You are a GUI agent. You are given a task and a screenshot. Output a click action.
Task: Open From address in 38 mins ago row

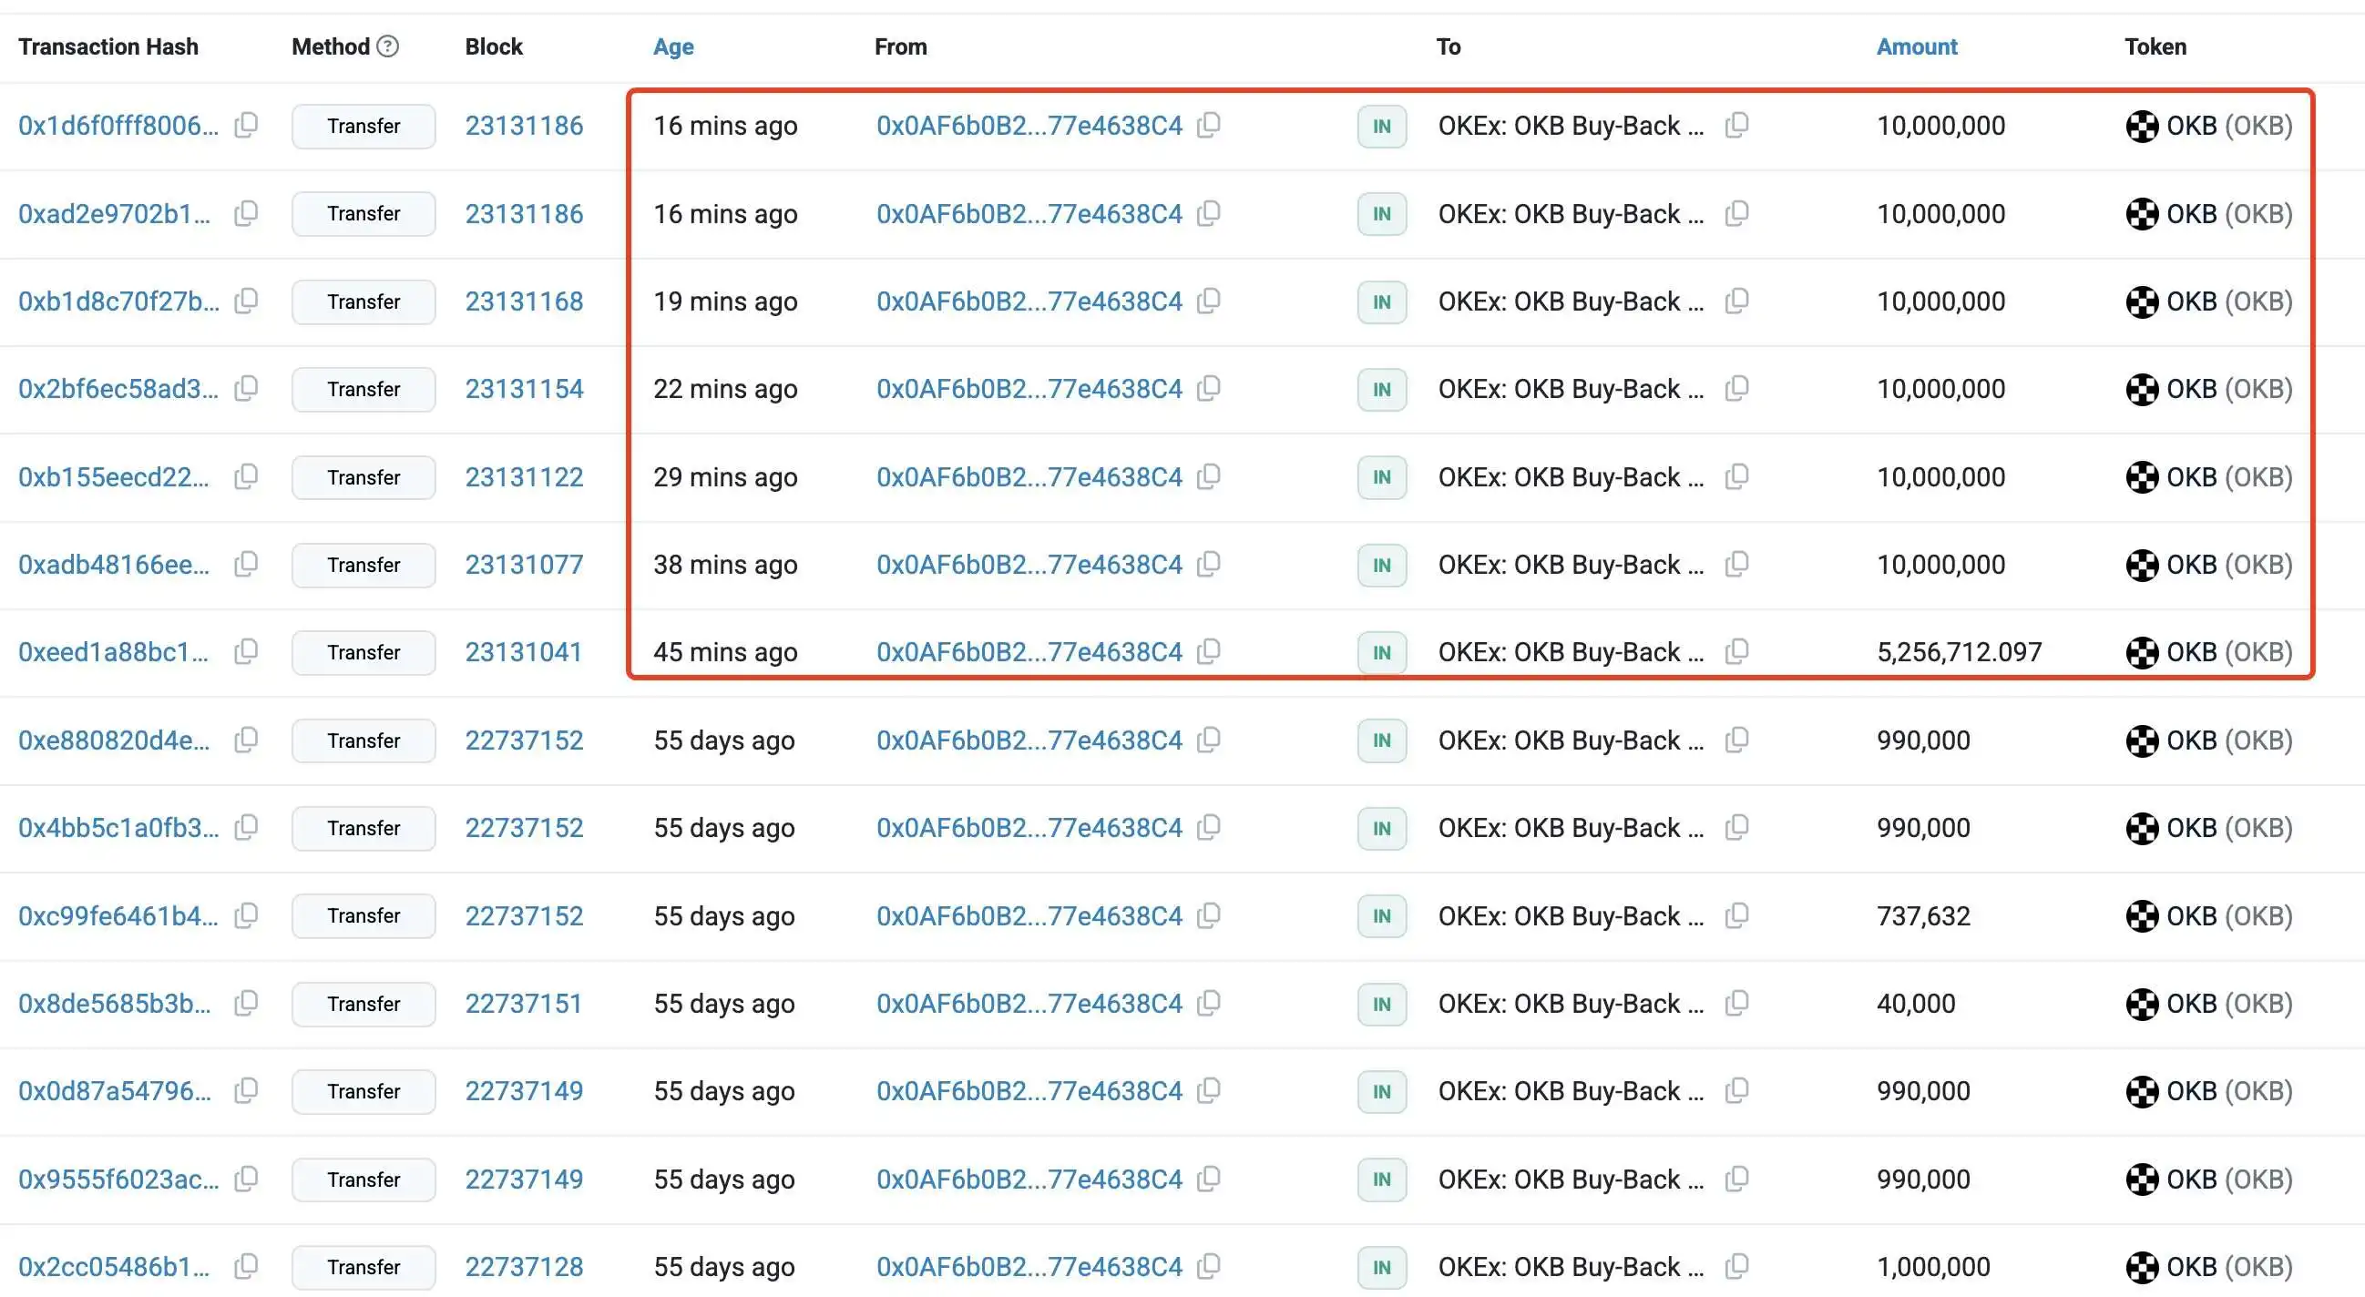pos(1029,565)
